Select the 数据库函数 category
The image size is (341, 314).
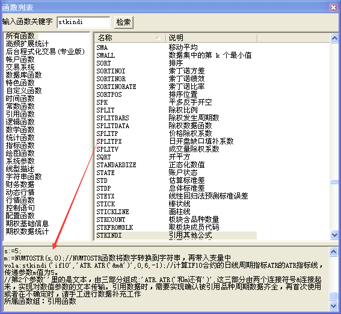[23, 75]
